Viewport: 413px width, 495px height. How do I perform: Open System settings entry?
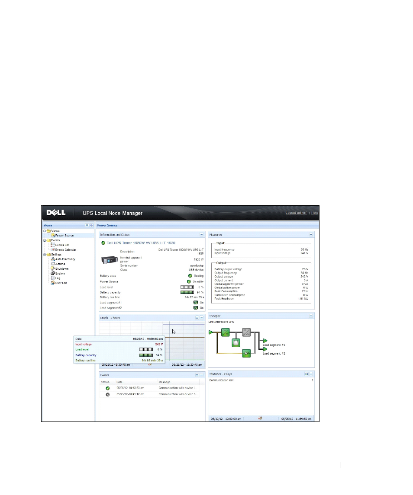60,273
